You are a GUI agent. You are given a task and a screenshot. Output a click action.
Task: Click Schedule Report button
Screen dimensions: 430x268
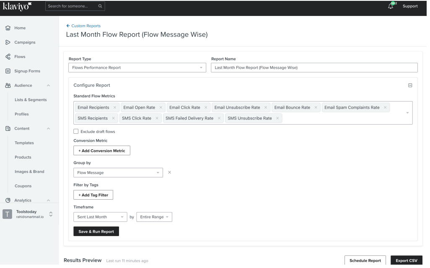coord(365,260)
